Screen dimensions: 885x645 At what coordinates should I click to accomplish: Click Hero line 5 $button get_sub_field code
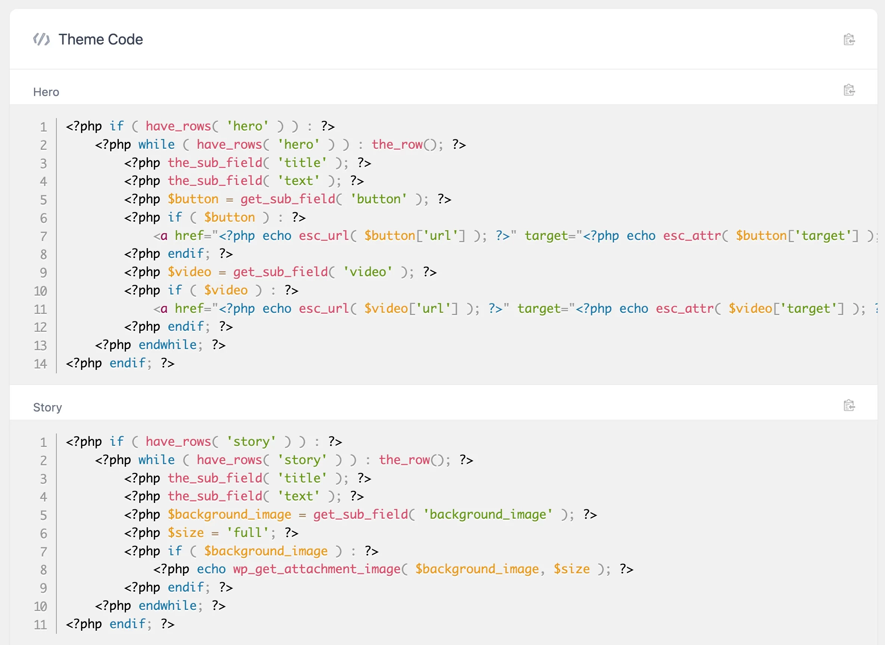point(288,199)
